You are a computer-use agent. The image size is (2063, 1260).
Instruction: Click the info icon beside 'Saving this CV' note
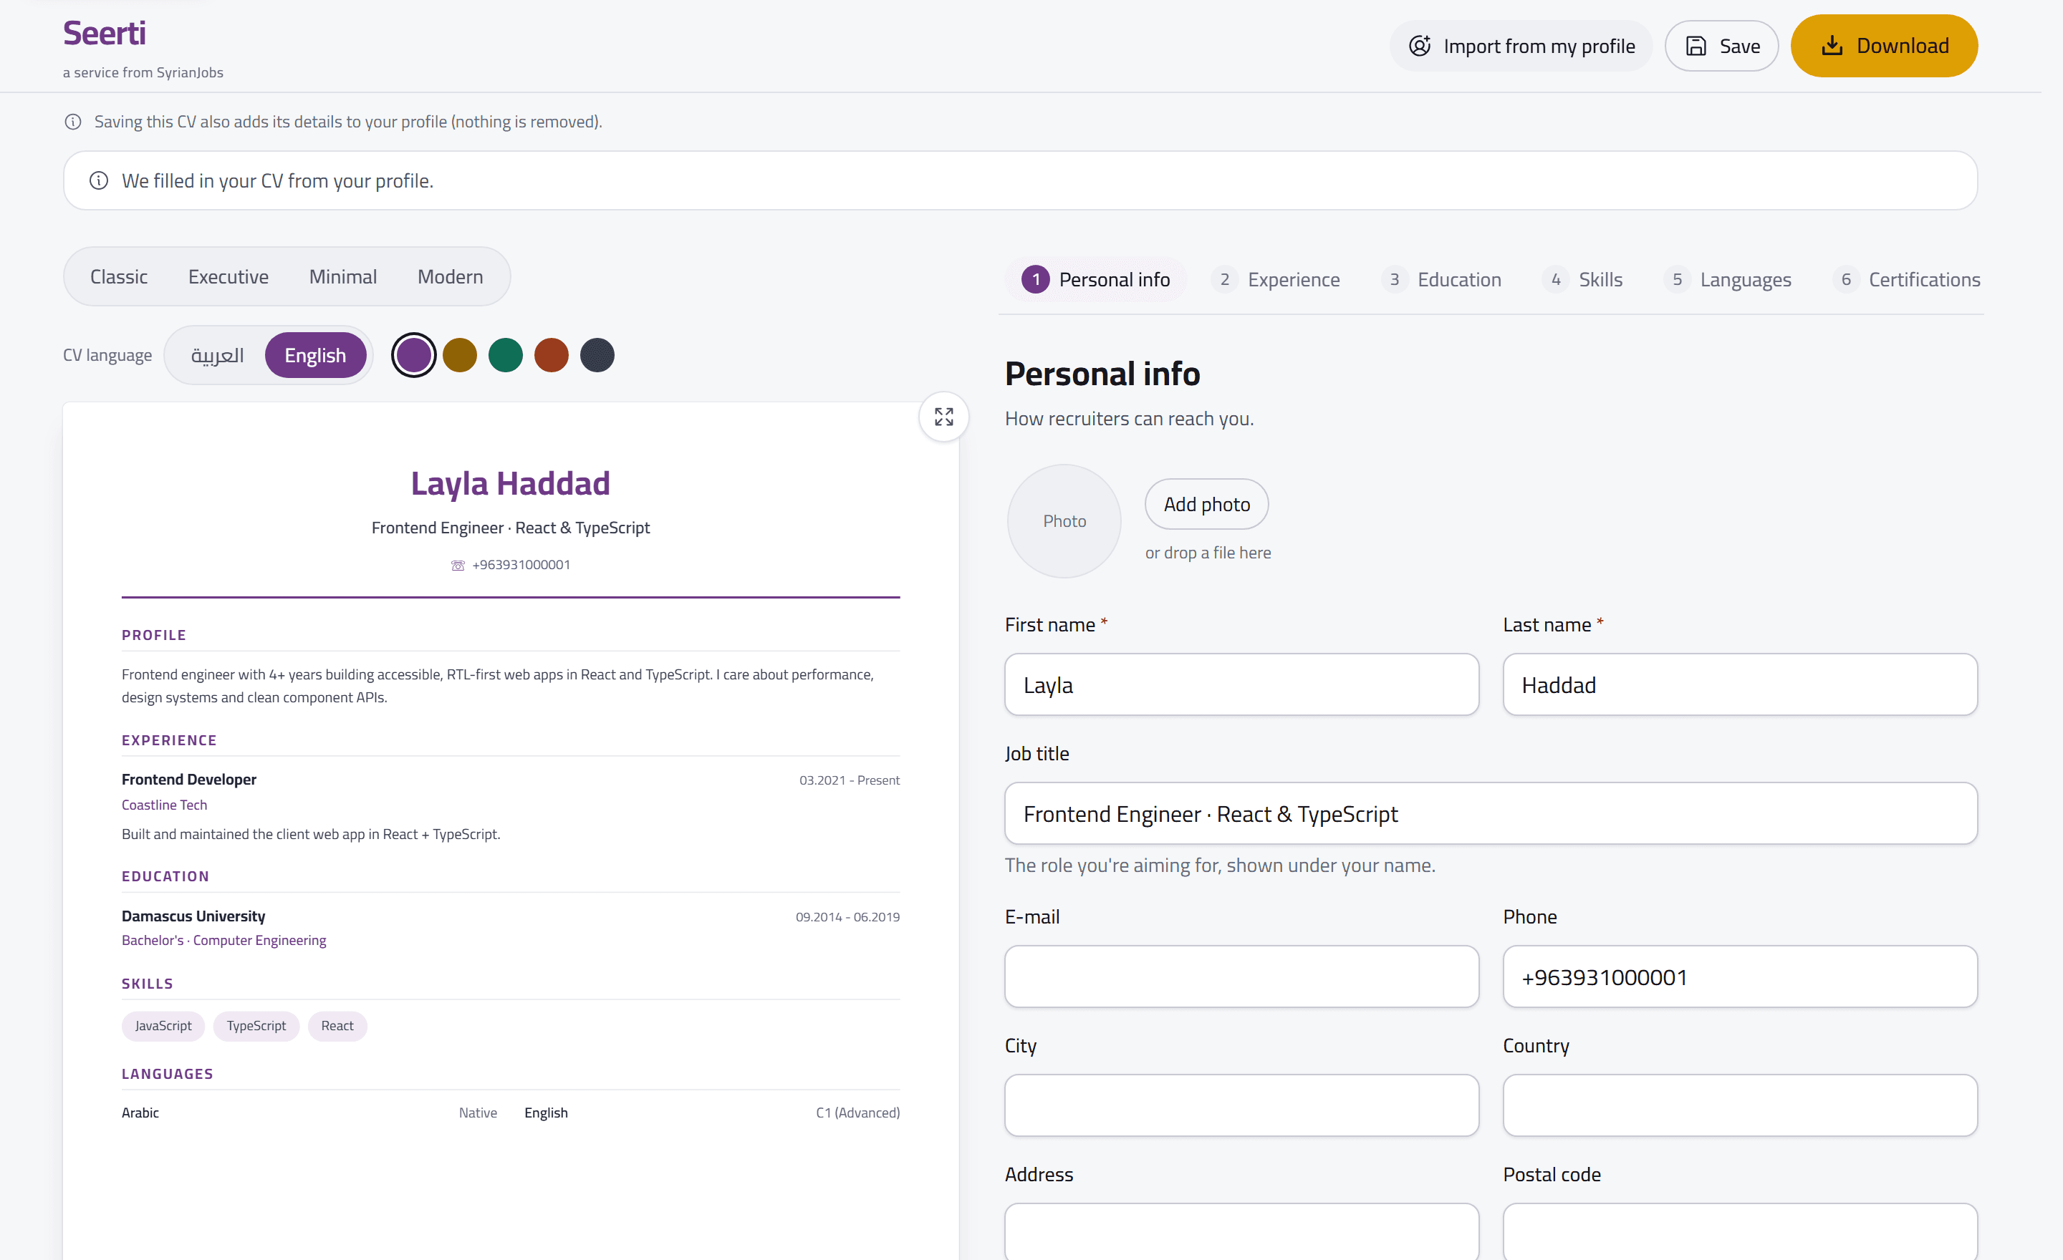(x=73, y=122)
